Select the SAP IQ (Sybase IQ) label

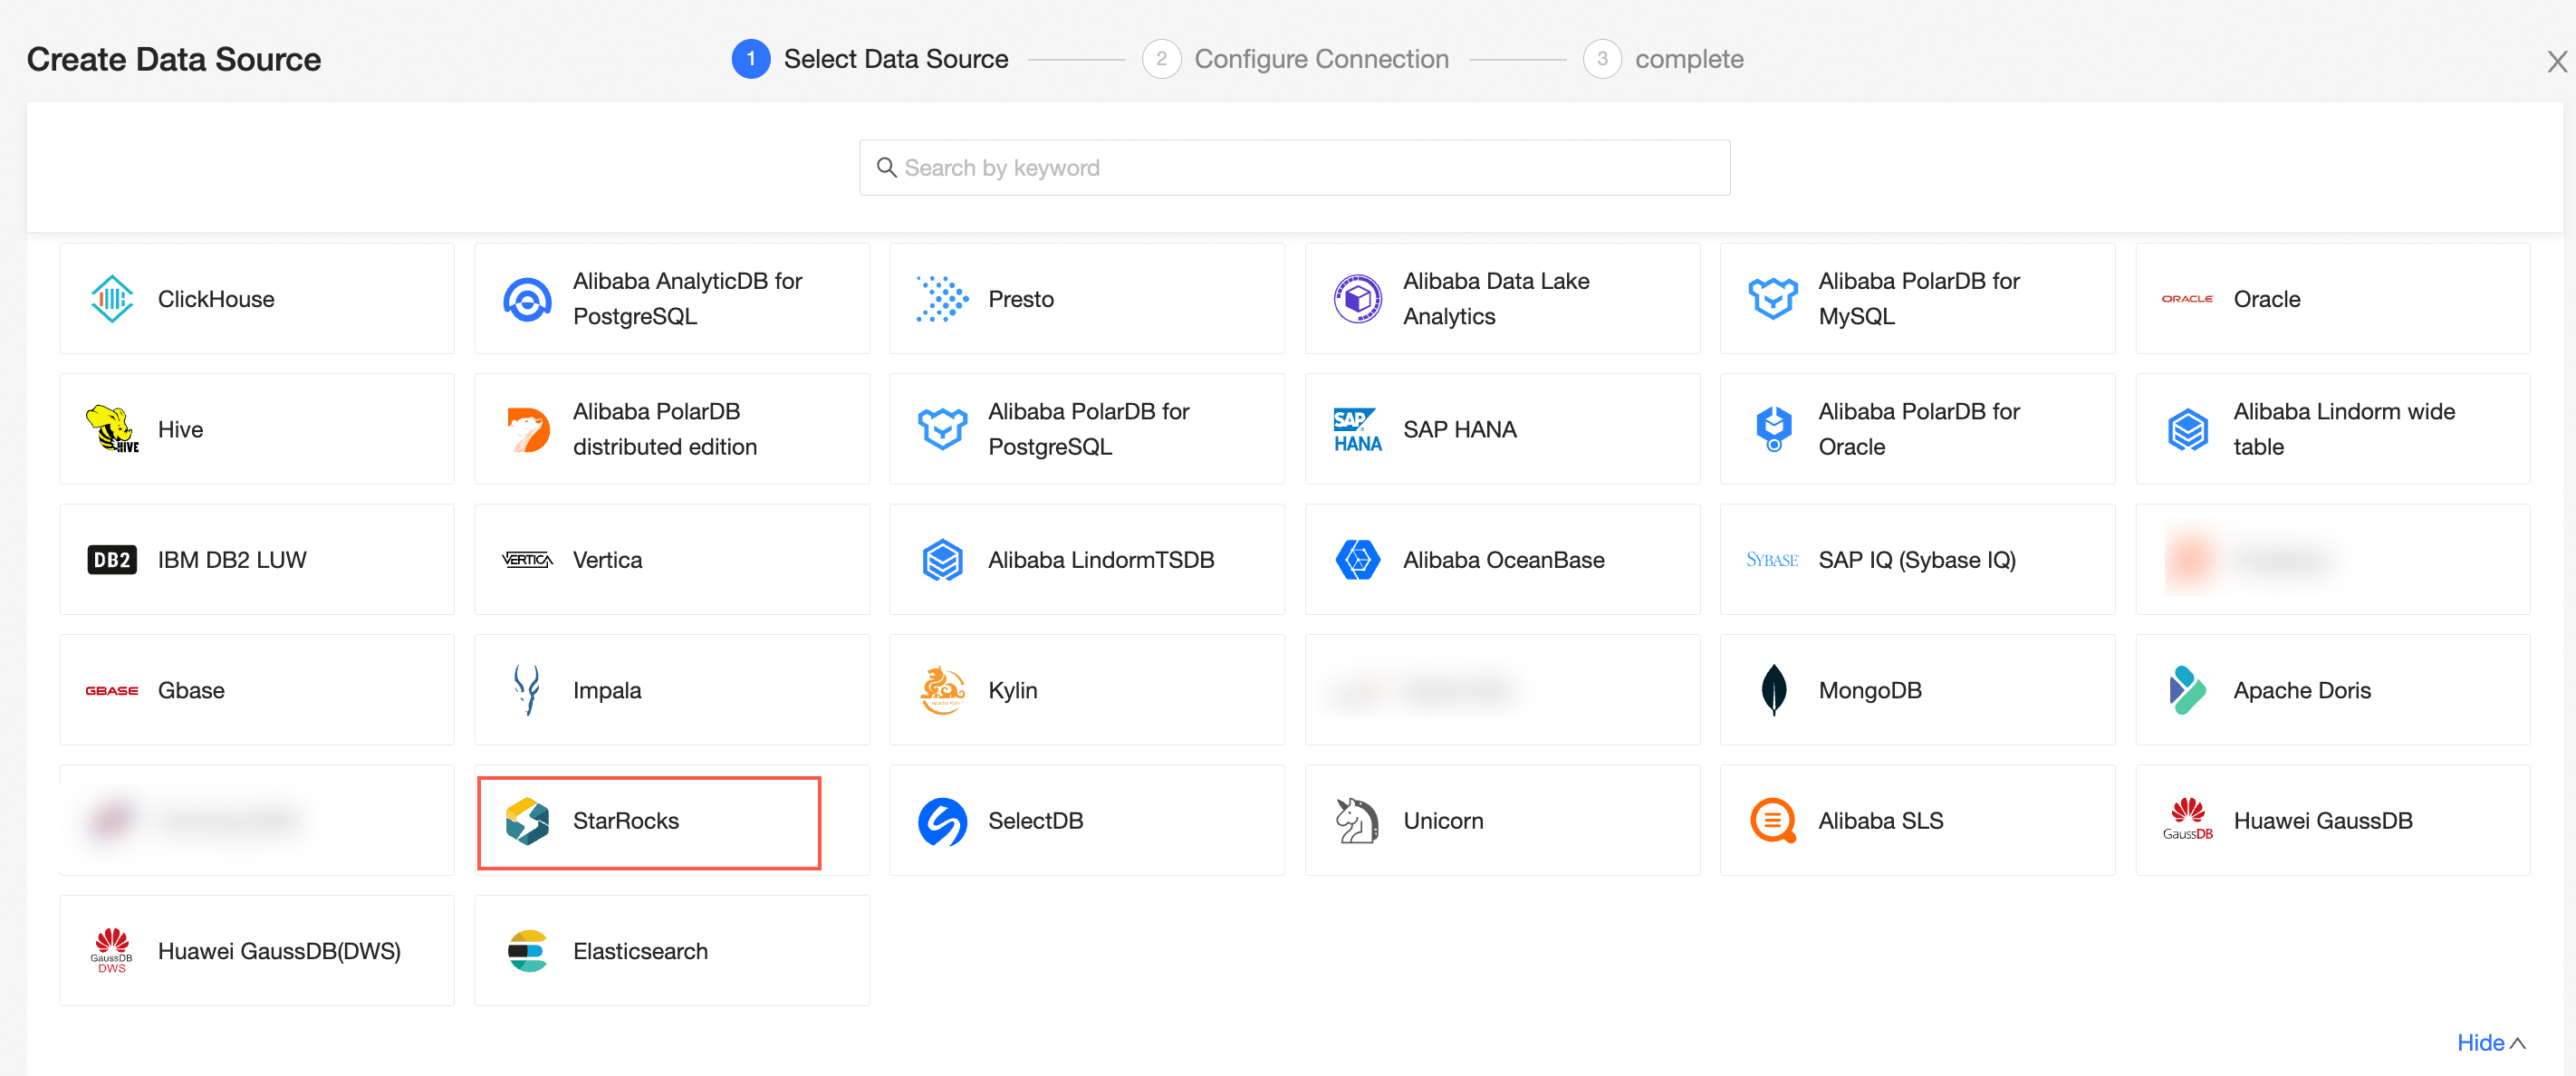coord(1917,560)
